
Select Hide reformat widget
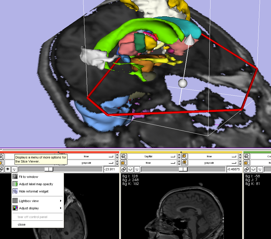click(33, 191)
